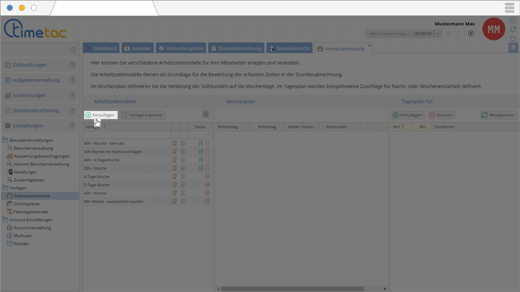Click edit icon for 40h / Woche - Kernzeit
Screen dimensions: 520x292
coord(175,143)
